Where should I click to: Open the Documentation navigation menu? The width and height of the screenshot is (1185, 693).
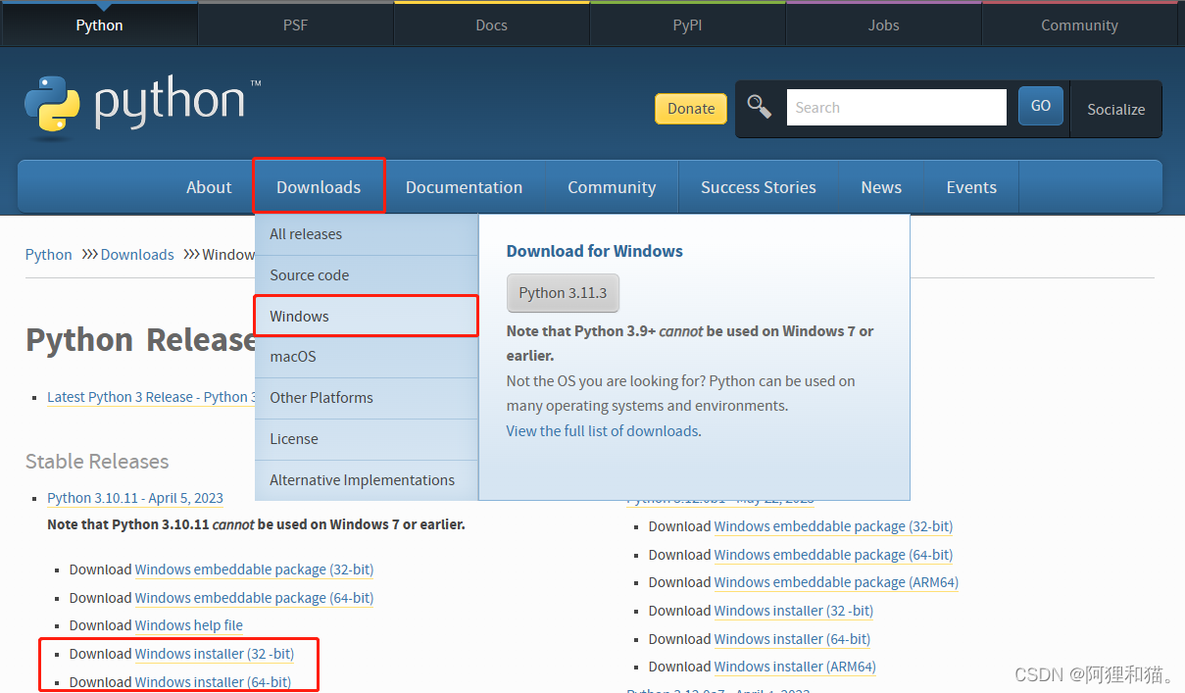click(464, 187)
